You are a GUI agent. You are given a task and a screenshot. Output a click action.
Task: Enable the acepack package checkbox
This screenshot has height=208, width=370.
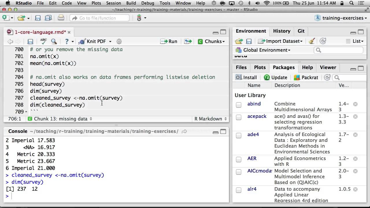pyautogui.click(x=238, y=117)
